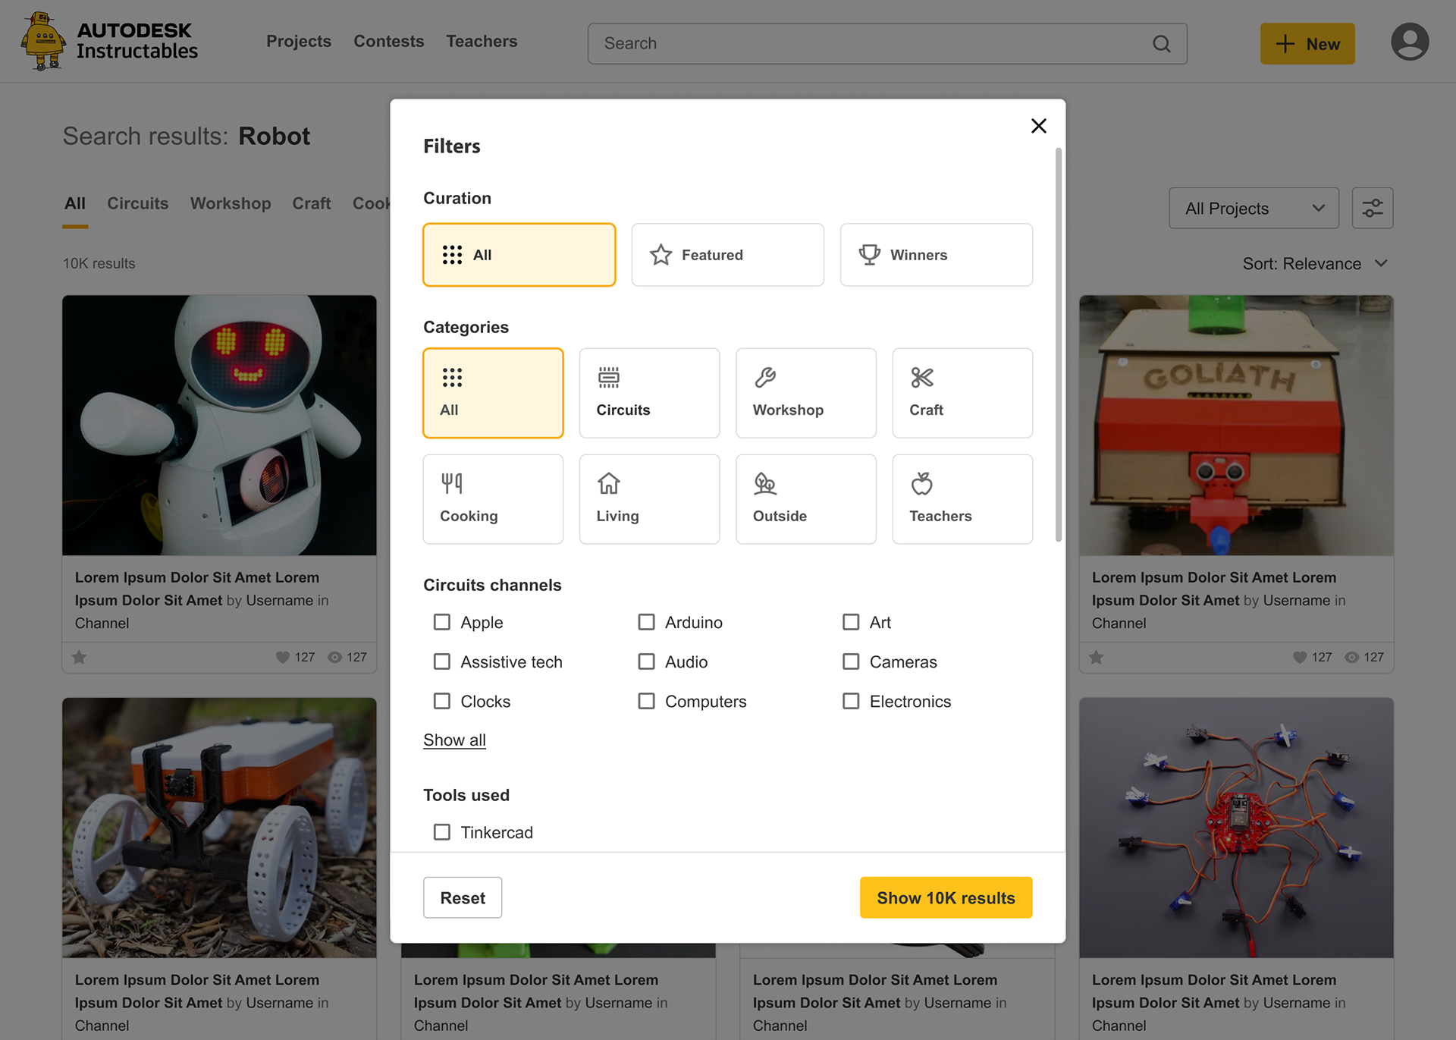Open the Contests menu
The width and height of the screenshot is (1456, 1040).
(389, 42)
